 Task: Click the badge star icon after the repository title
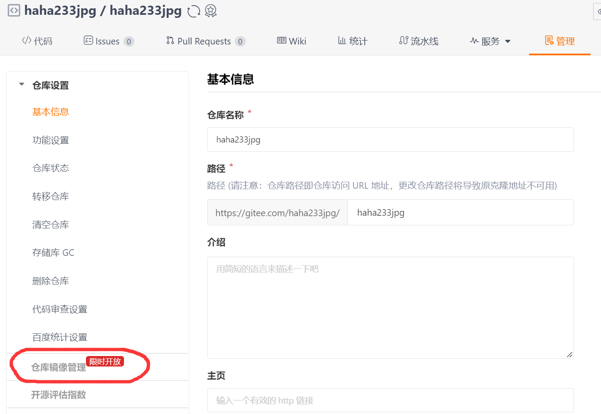211,11
